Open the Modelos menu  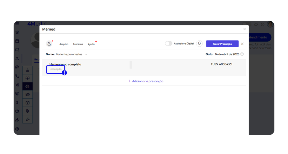[x=78, y=44]
